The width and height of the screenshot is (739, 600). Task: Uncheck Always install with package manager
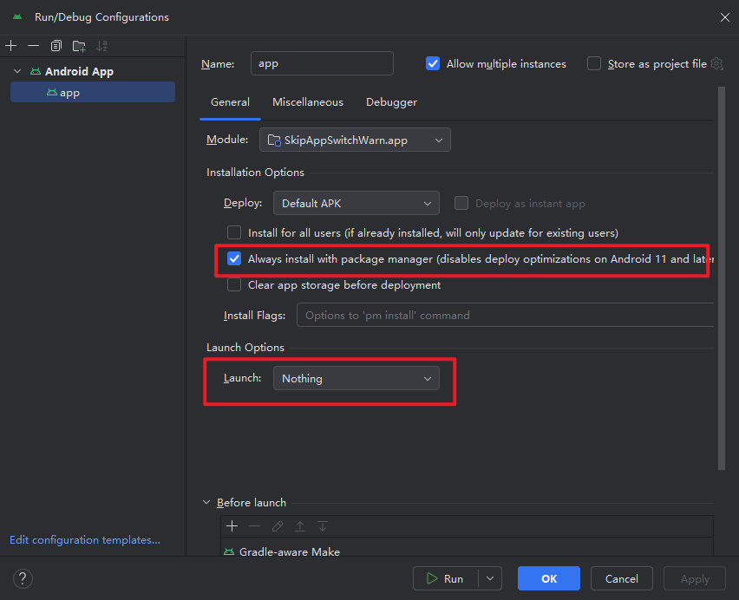click(234, 258)
